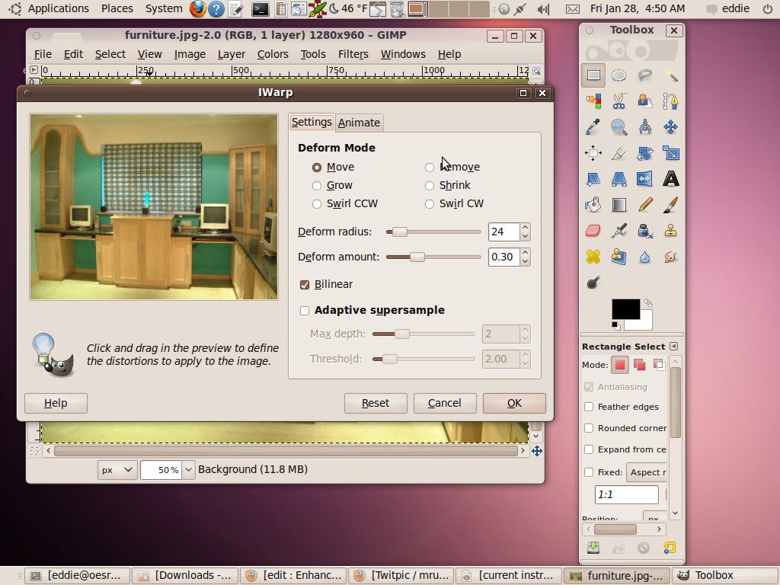The width and height of the screenshot is (780, 585).
Task: Open the Colors menu
Action: click(x=273, y=54)
